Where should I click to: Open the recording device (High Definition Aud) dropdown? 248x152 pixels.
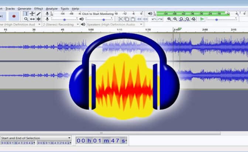20,25
